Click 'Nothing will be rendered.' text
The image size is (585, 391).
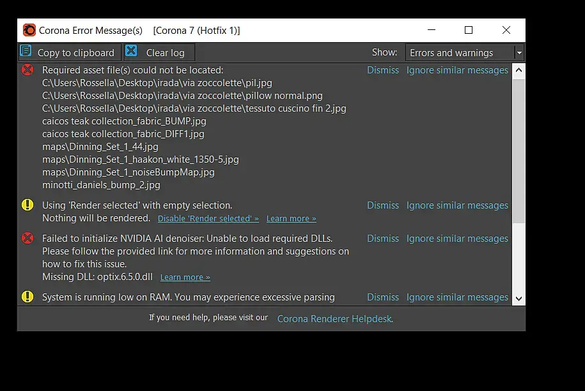(97, 218)
